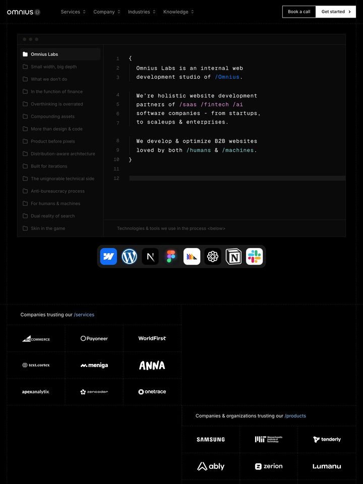Click the apexanalytix logo
This screenshot has height=484, width=363.
point(36,392)
